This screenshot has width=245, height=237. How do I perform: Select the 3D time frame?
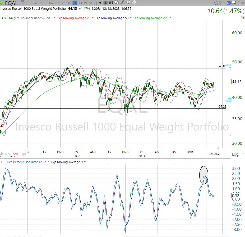pos(80,3)
